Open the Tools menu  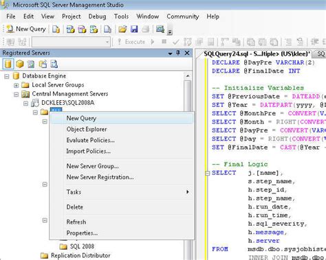(x=121, y=16)
